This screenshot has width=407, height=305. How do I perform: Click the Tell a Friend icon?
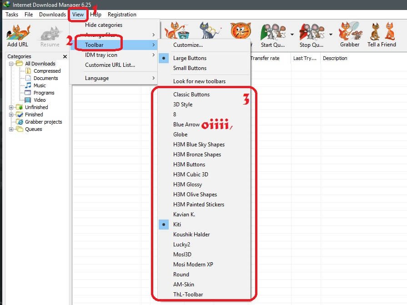(382, 31)
